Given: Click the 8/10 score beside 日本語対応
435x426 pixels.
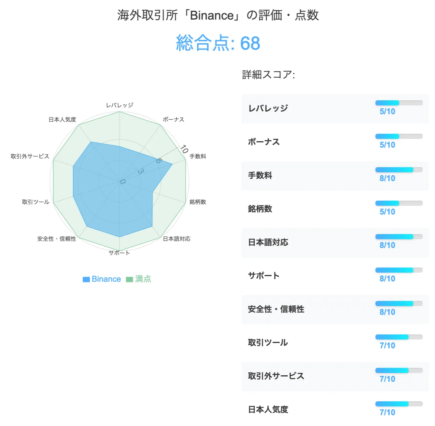Looking at the screenshot, I should click(387, 245).
